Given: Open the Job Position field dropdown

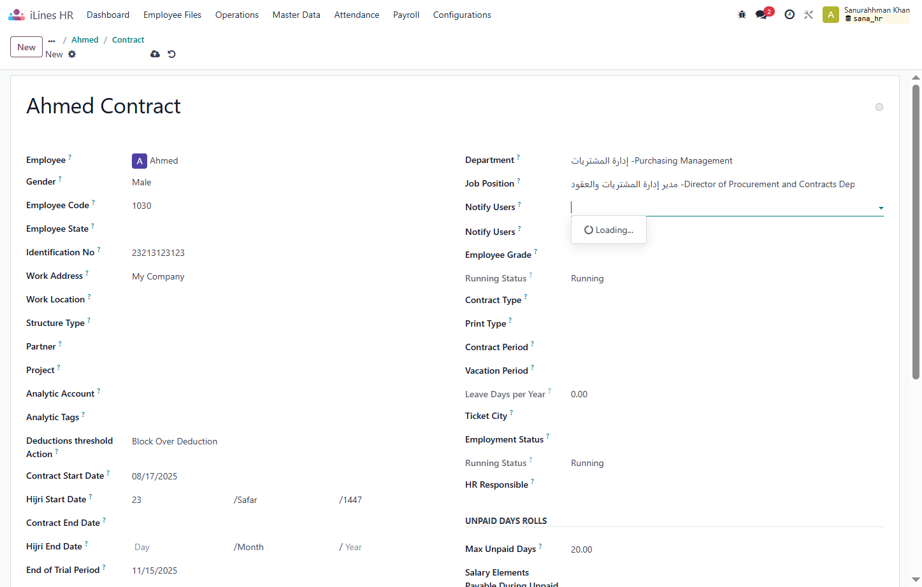Looking at the screenshot, I should click(727, 185).
